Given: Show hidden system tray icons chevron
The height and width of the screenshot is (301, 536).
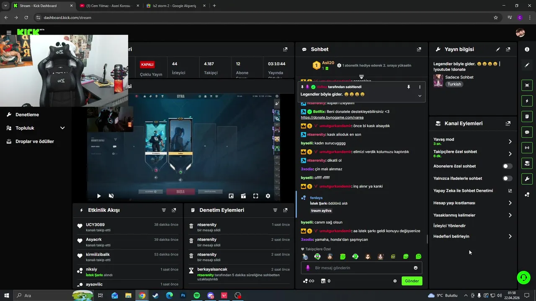Looking at the screenshot, I should pyautogui.click(x=466, y=296).
